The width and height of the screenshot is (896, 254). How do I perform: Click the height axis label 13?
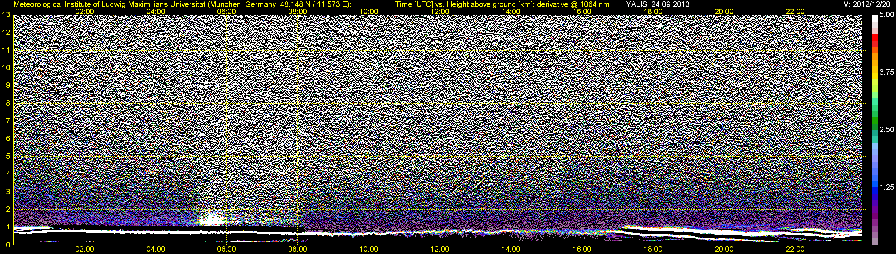pos(7,15)
